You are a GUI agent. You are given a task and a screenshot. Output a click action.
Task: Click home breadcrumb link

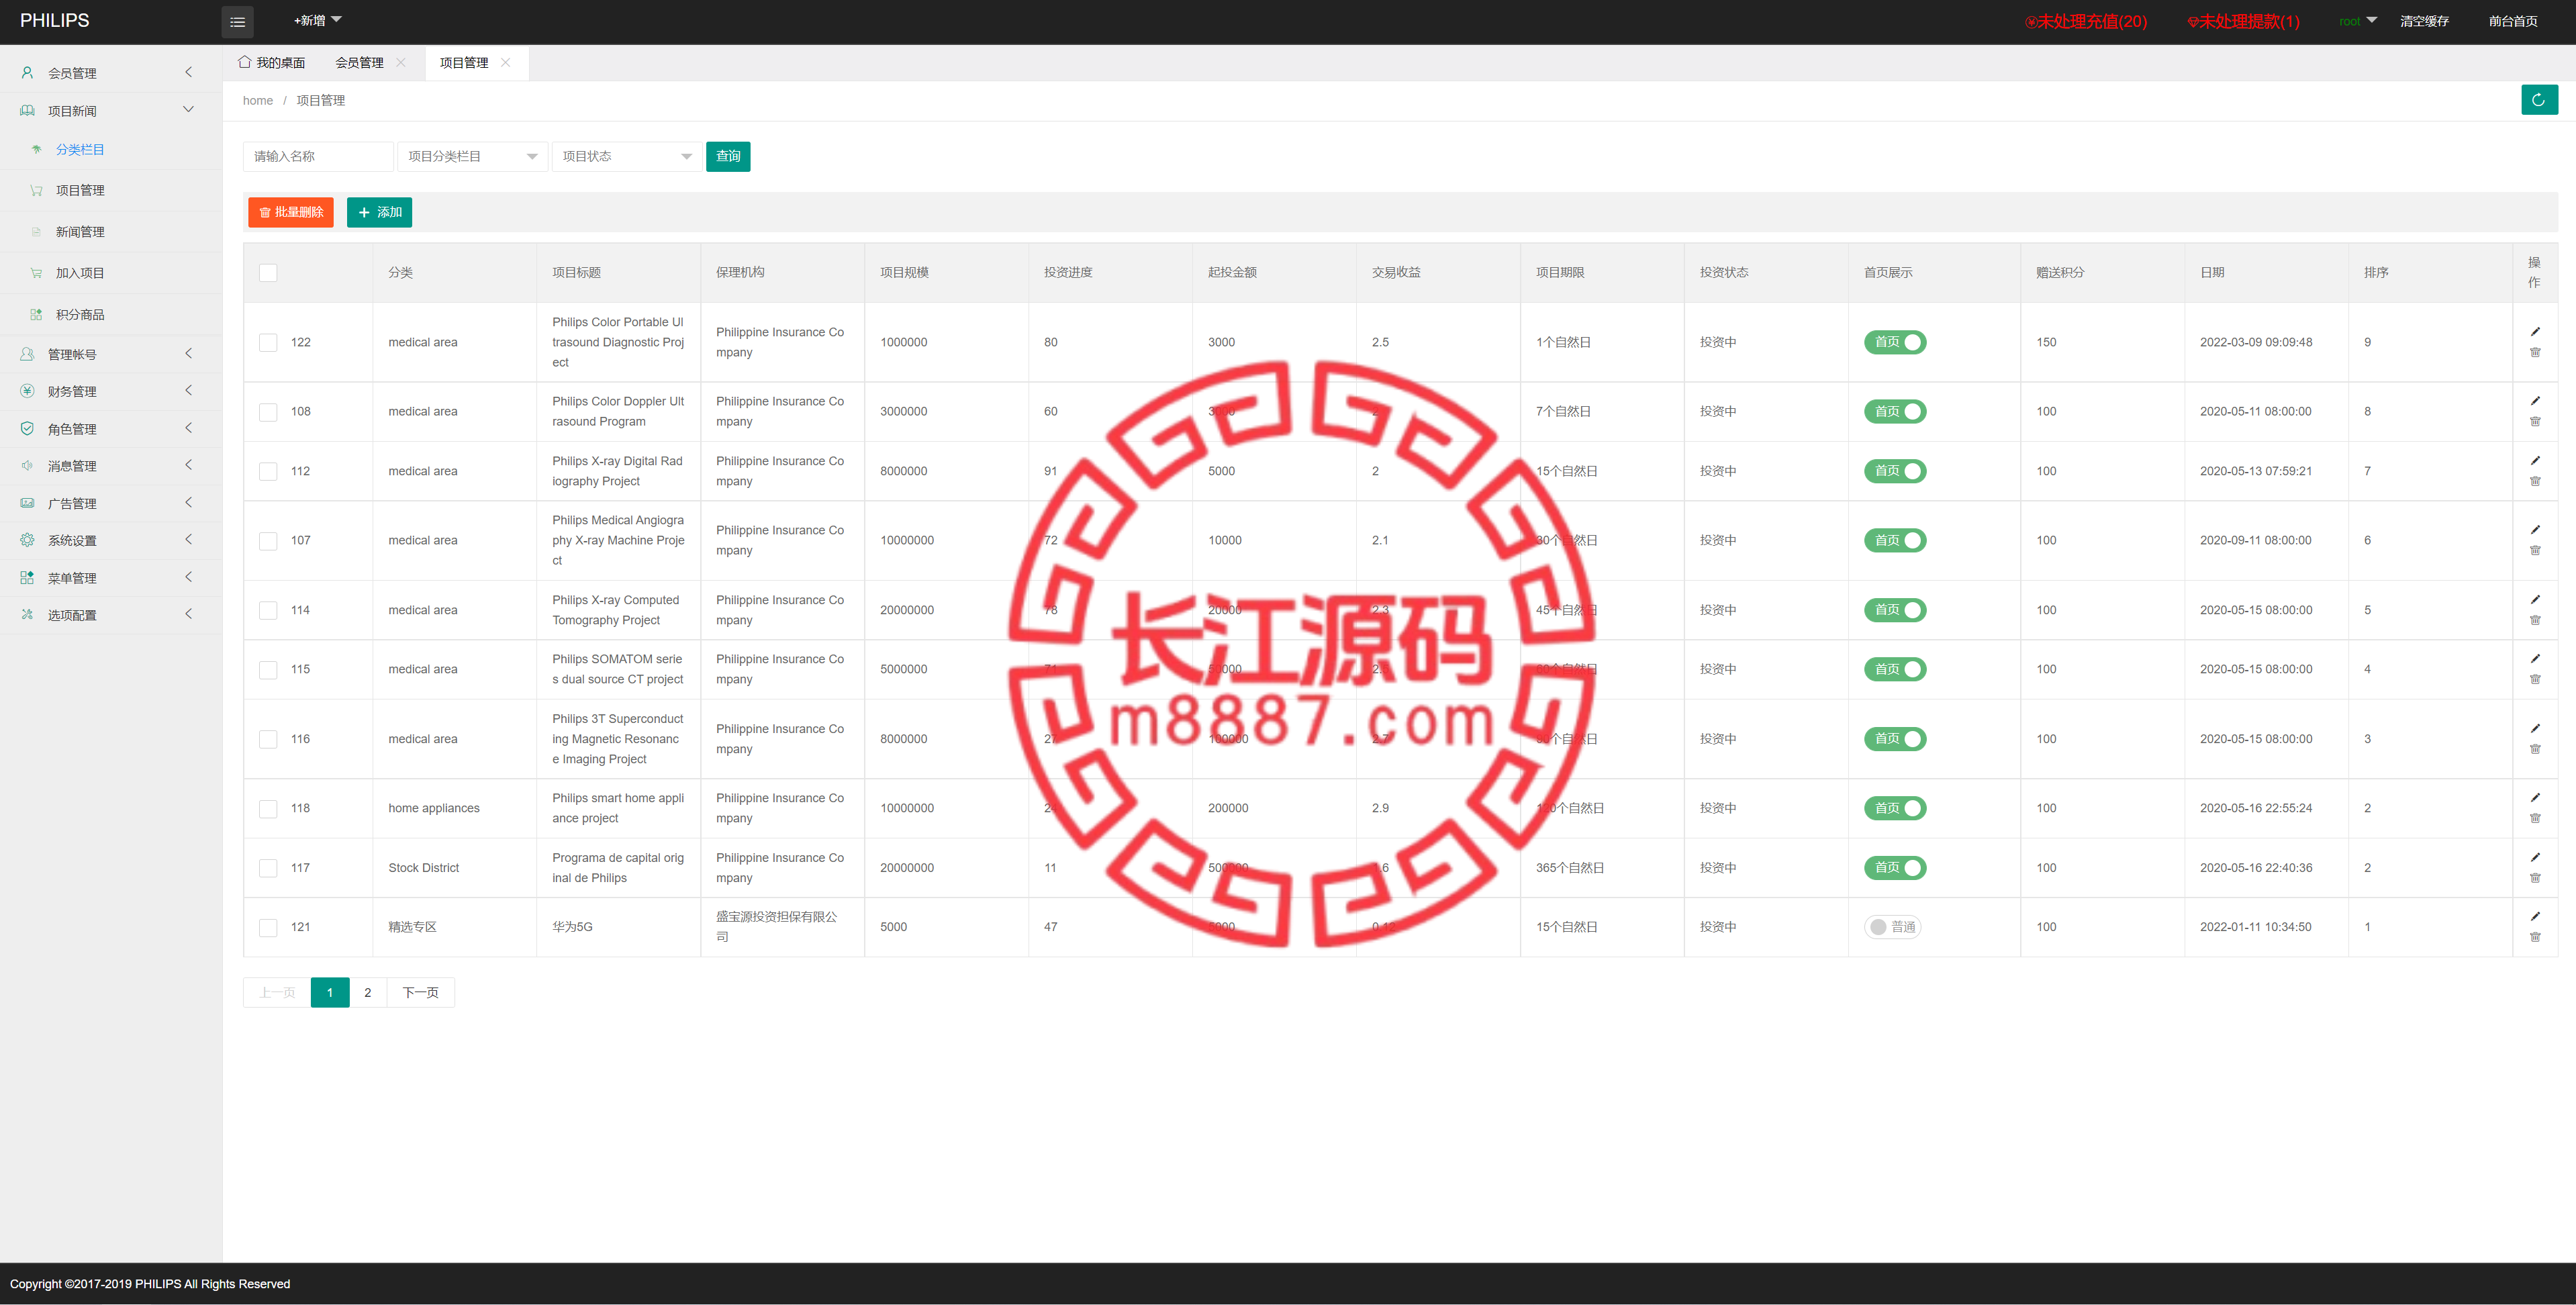click(x=257, y=100)
